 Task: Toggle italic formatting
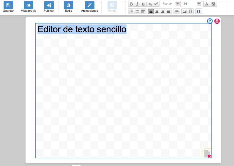pyautogui.click(x=137, y=4)
